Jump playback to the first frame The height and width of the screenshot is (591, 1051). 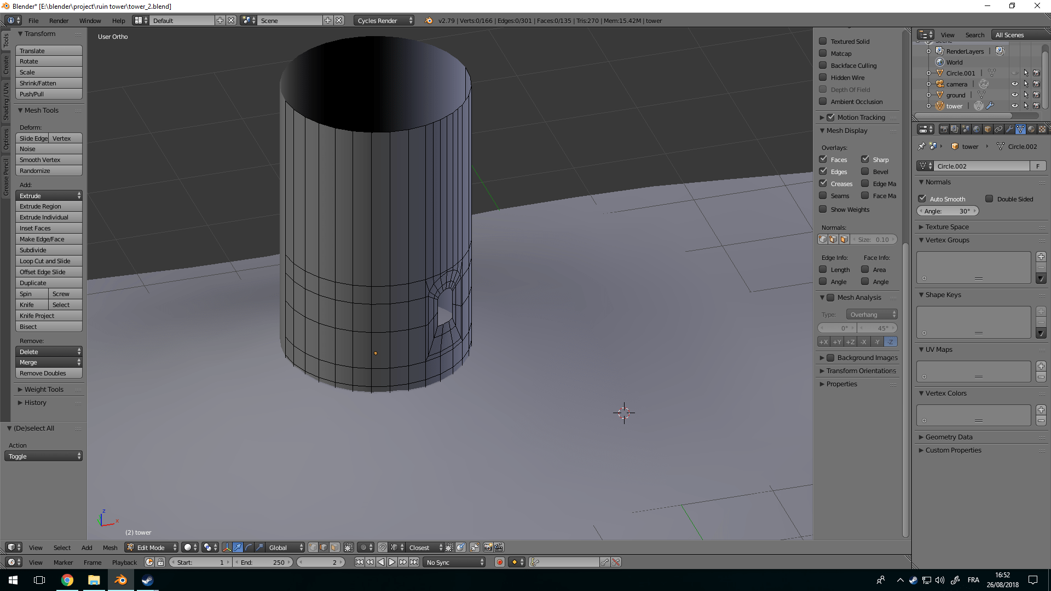pyautogui.click(x=360, y=561)
